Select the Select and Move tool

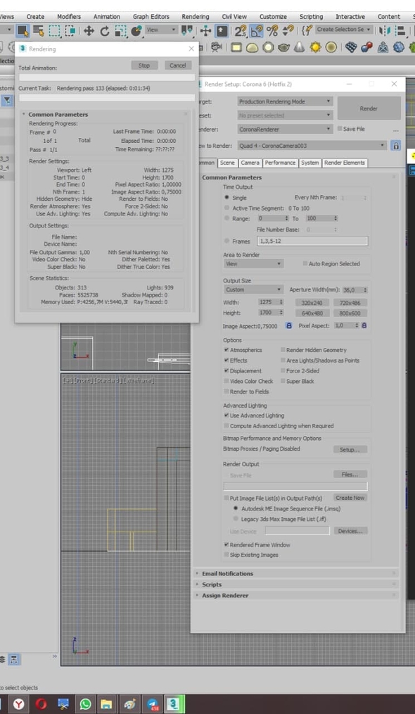[89, 31]
